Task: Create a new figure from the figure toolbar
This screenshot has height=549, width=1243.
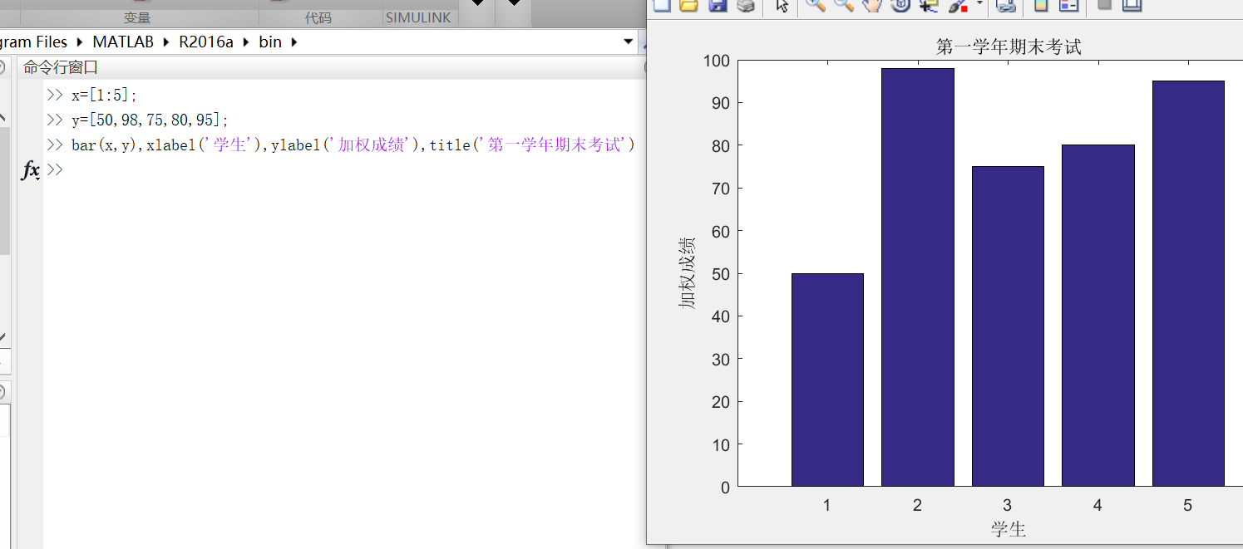Action: tap(662, 5)
